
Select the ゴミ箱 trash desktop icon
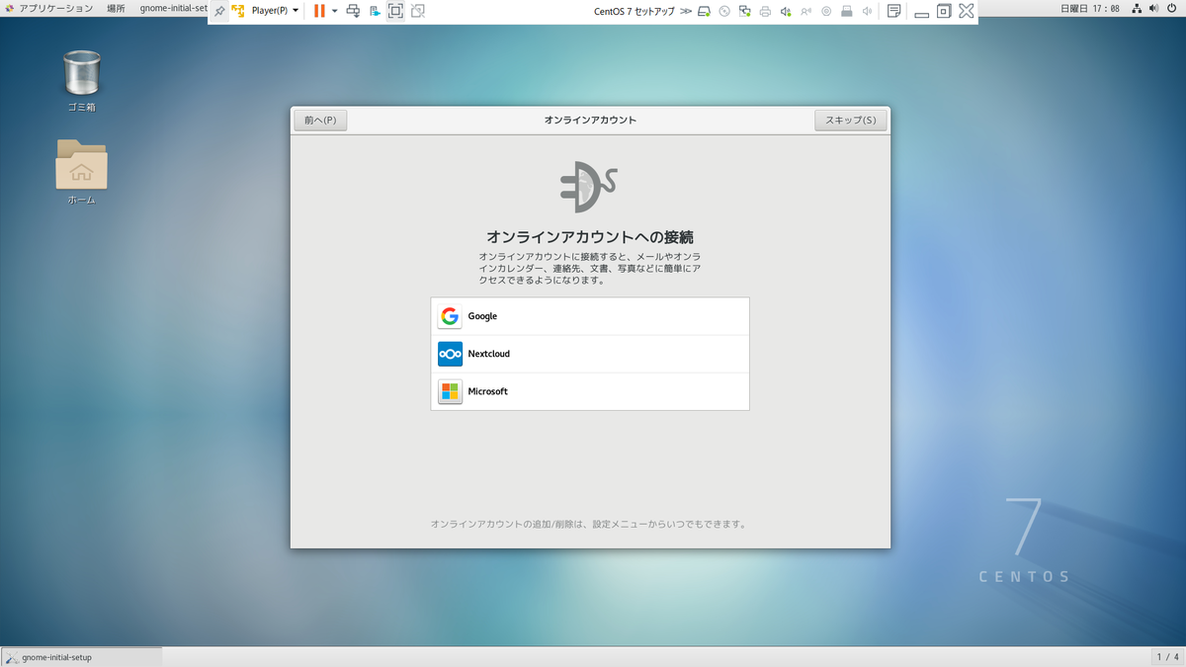pyautogui.click(x=81, y=81)
